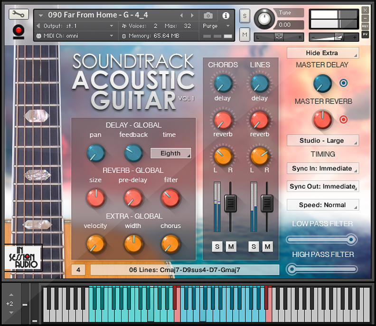Open the Hide Extra dropdown
This screenshot has height=326, width=376.
(x=323, y=53)
